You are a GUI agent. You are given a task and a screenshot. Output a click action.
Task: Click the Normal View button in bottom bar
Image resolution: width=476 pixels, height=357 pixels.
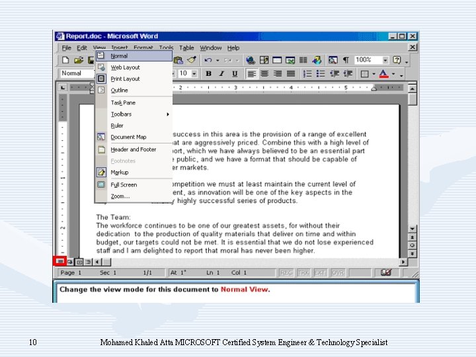(x=60, y=261)
